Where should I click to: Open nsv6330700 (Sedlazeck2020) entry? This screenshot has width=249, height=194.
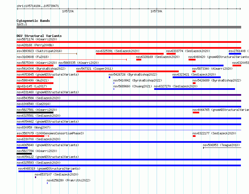(39, 139)
